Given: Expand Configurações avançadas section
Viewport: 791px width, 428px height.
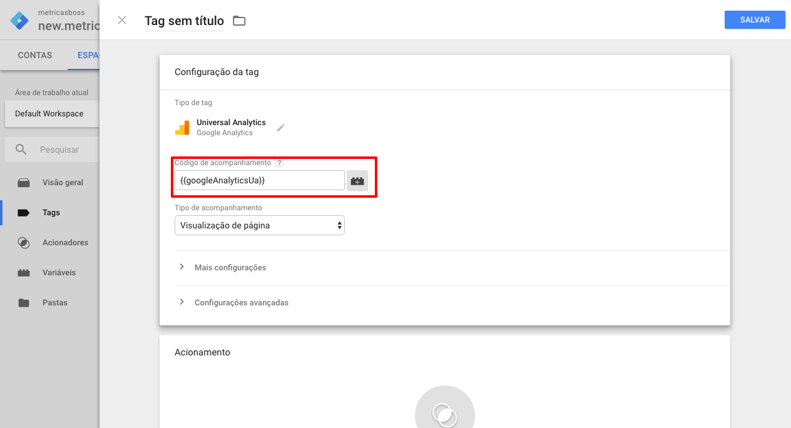Looking at the screenshot, I should click(241, 302).
